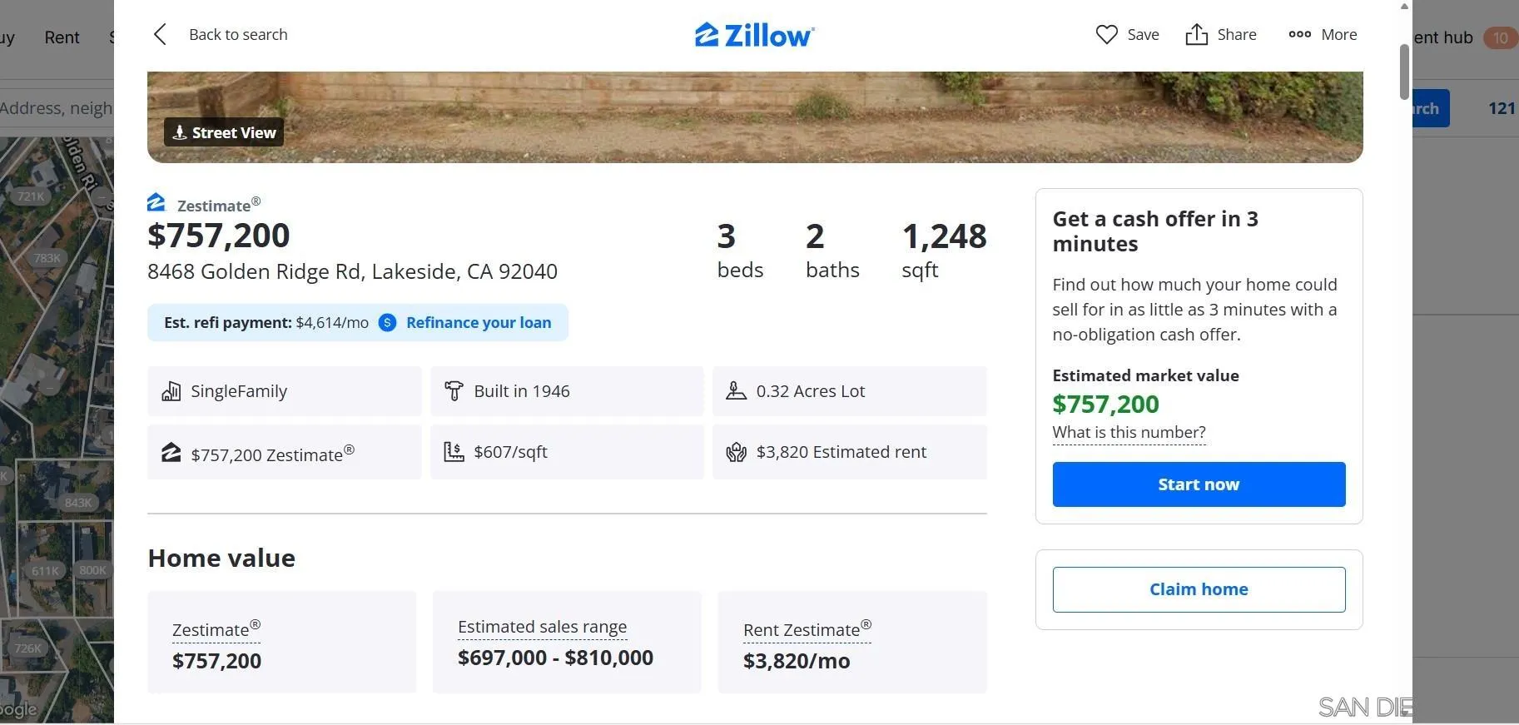Click the Claim home button

(x=1198, y=588)
